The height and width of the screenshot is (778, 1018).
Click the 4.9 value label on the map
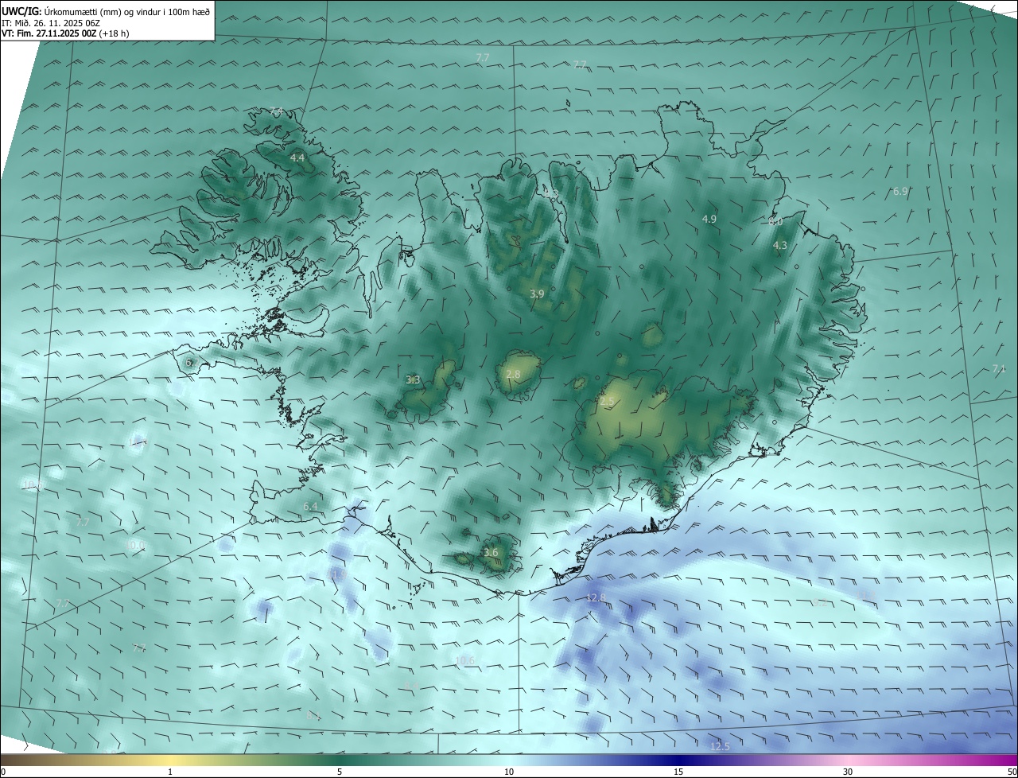pos(709,219)
